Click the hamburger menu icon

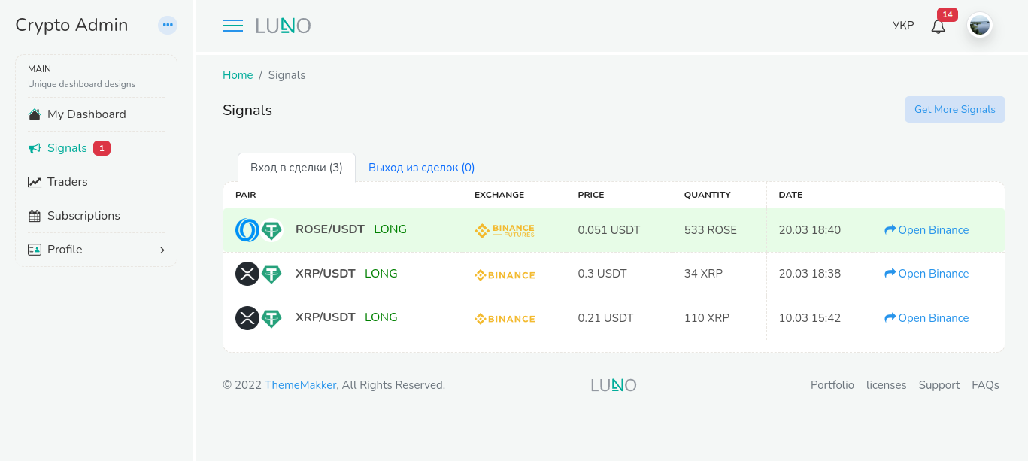click(233, 26)
